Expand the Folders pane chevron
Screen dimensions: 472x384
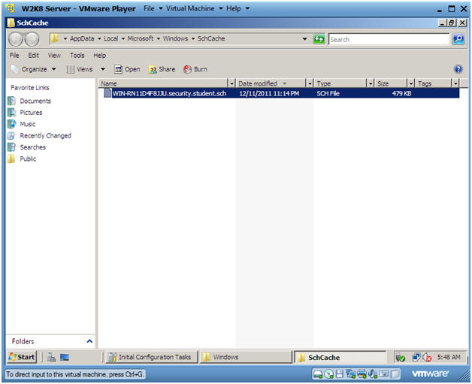89,341
